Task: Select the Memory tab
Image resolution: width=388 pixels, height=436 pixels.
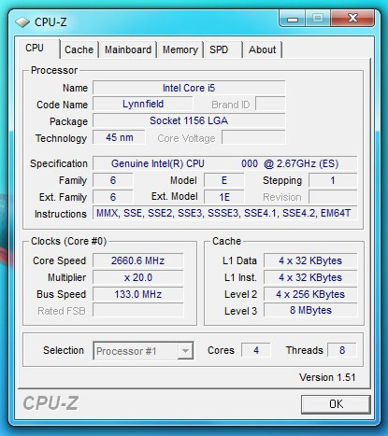Action: tap(180, 49)
